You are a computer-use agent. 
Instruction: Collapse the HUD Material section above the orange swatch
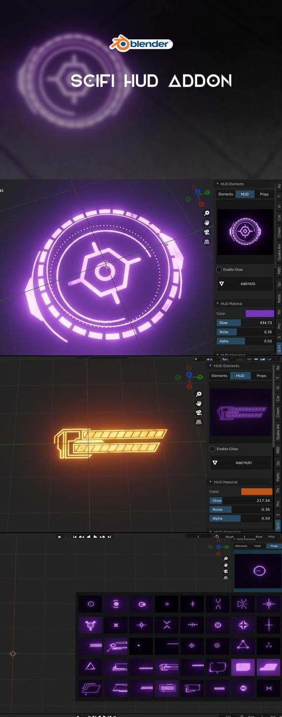(x=225, y=482)
